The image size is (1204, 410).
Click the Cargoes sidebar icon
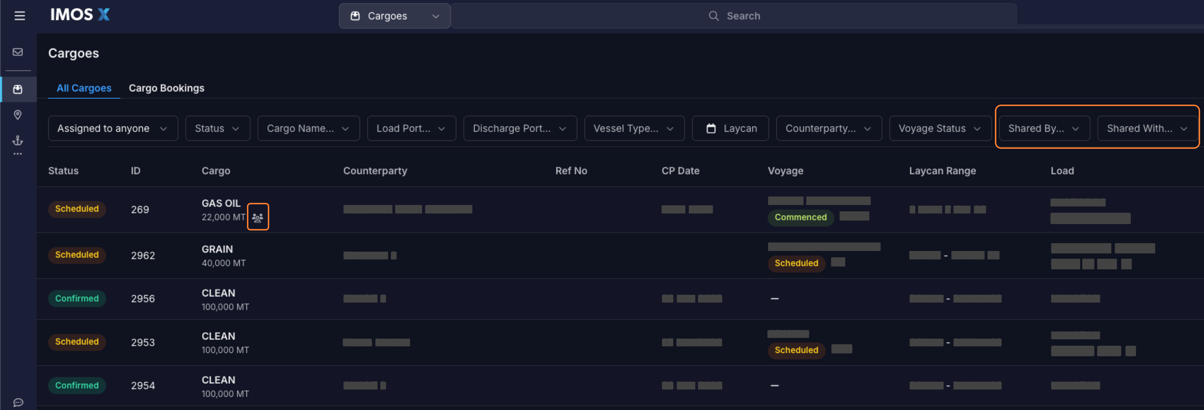point(18,89)
